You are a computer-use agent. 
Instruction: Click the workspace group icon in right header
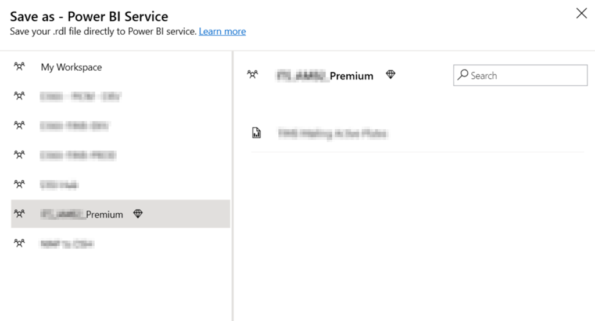click(x=252, y=75)
